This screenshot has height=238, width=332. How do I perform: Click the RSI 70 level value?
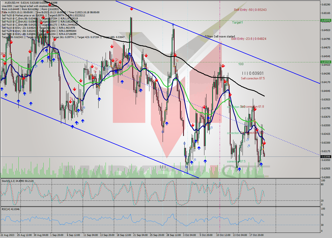(x=322, y=215)
